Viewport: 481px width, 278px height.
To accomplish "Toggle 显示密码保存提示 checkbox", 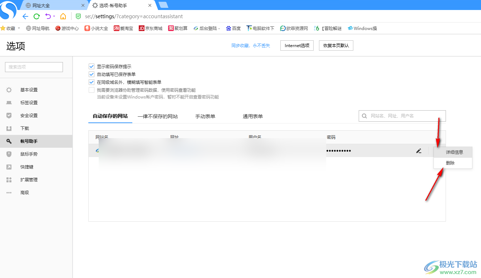I will (92, 66).
